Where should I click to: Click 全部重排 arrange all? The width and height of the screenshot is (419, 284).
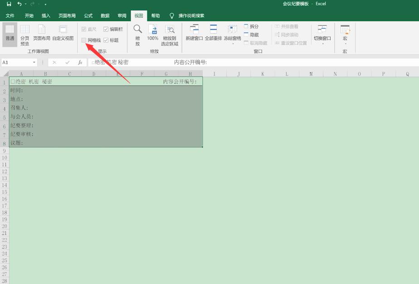tap(213, 33)
